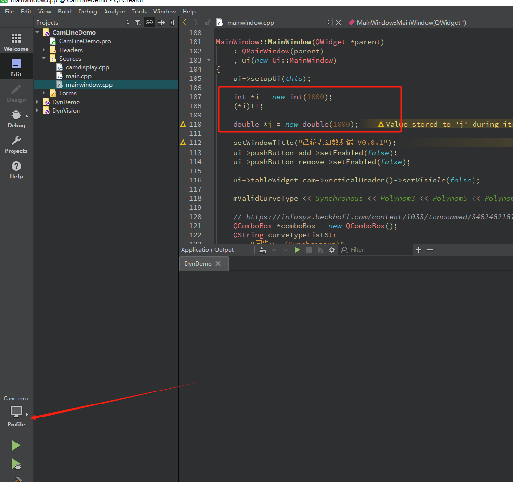Image resolution: width=513 pixels, height=482 pixels.
Task: Expand the DynVision project
Action: click(x=37, y=111)
